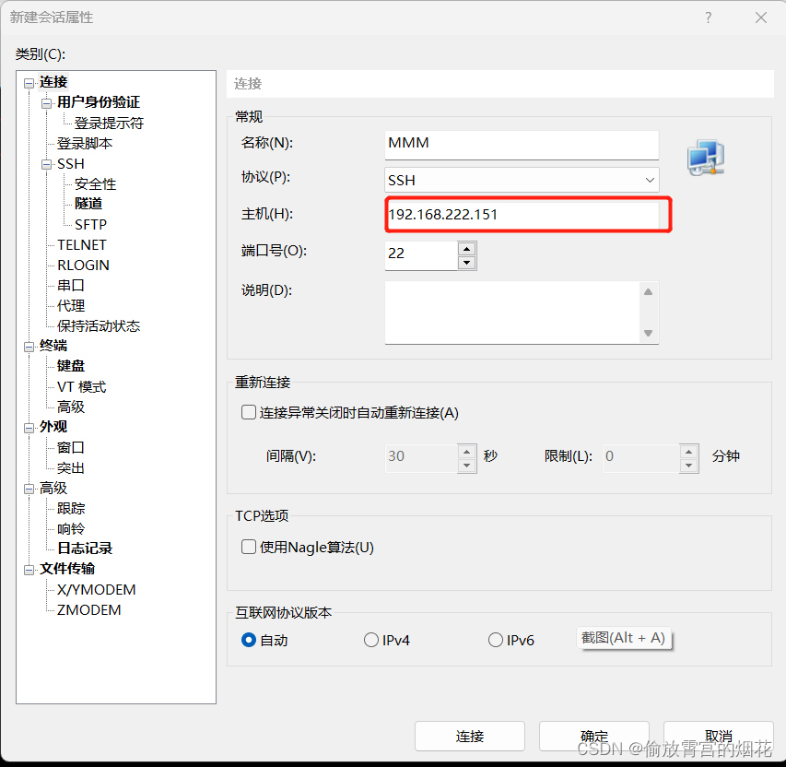Collapse the 高级 tree node

pyautogui.click(x=29, y=490)
